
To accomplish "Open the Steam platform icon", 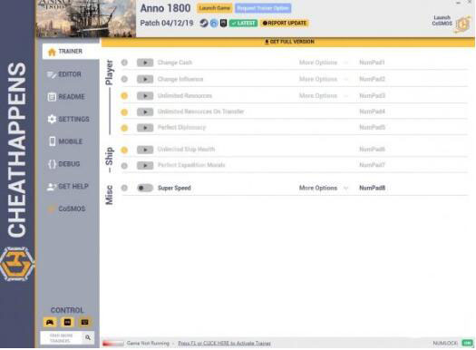I will pos(204,23).
